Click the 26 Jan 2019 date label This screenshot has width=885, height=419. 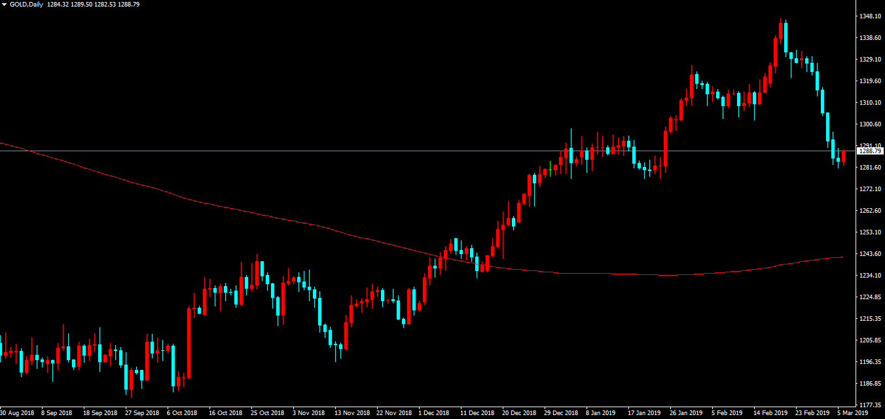point(687,413)
